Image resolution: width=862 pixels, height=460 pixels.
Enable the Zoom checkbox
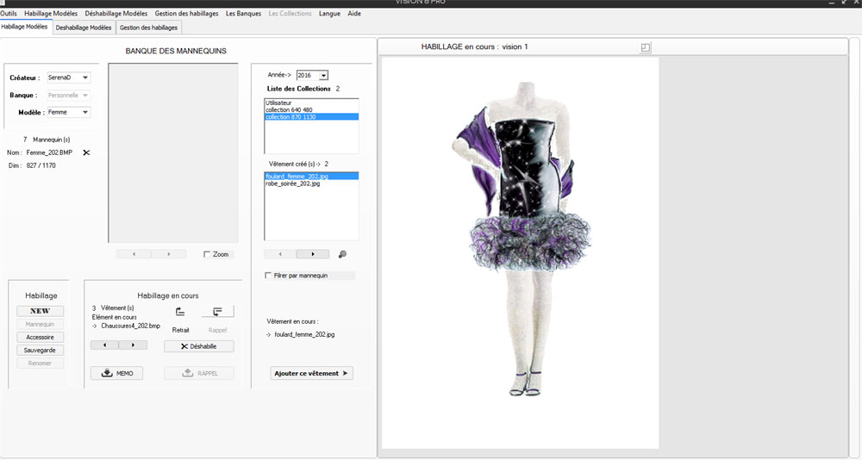[207, 254]
